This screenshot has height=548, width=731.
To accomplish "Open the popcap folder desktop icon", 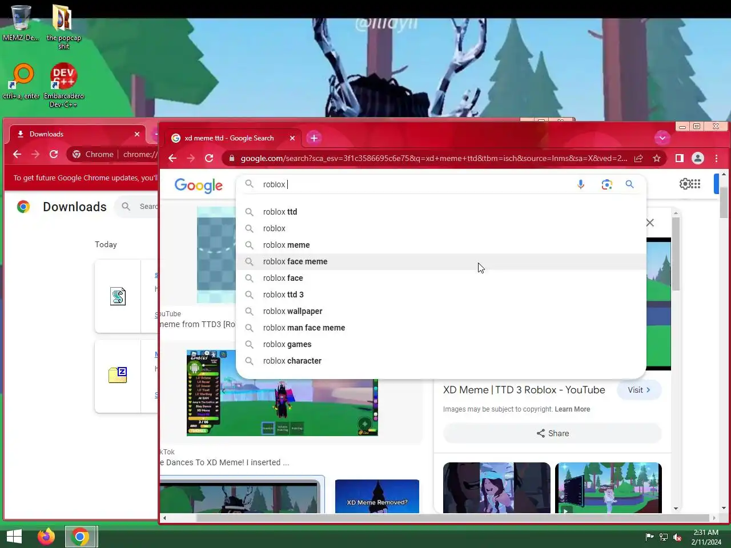I will click(x=63, y=27).
